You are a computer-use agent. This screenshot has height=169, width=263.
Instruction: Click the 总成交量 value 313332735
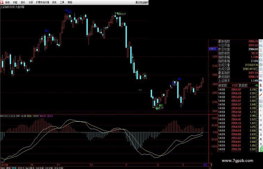coord(252,65)
